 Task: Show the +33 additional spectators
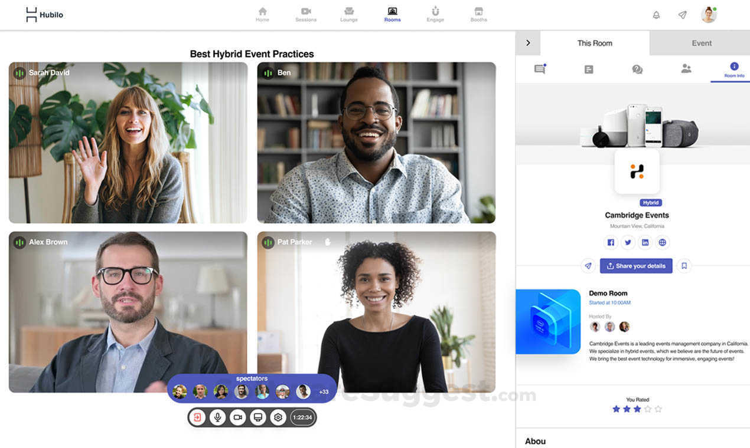[324, 392]
